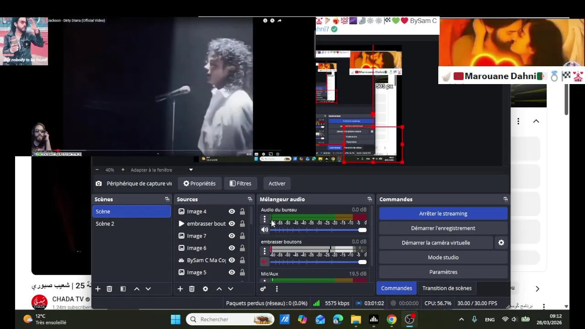
Task: Pop out the Mélangeur audio dock
Action: coord(370,199)
